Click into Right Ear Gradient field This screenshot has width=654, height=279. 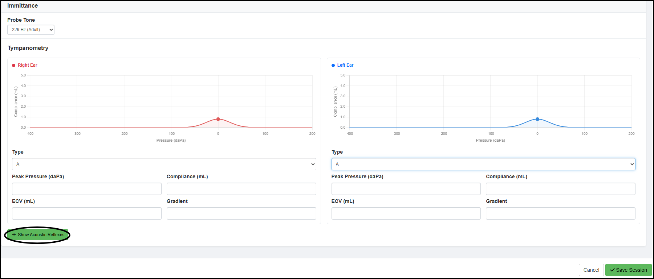241,213
